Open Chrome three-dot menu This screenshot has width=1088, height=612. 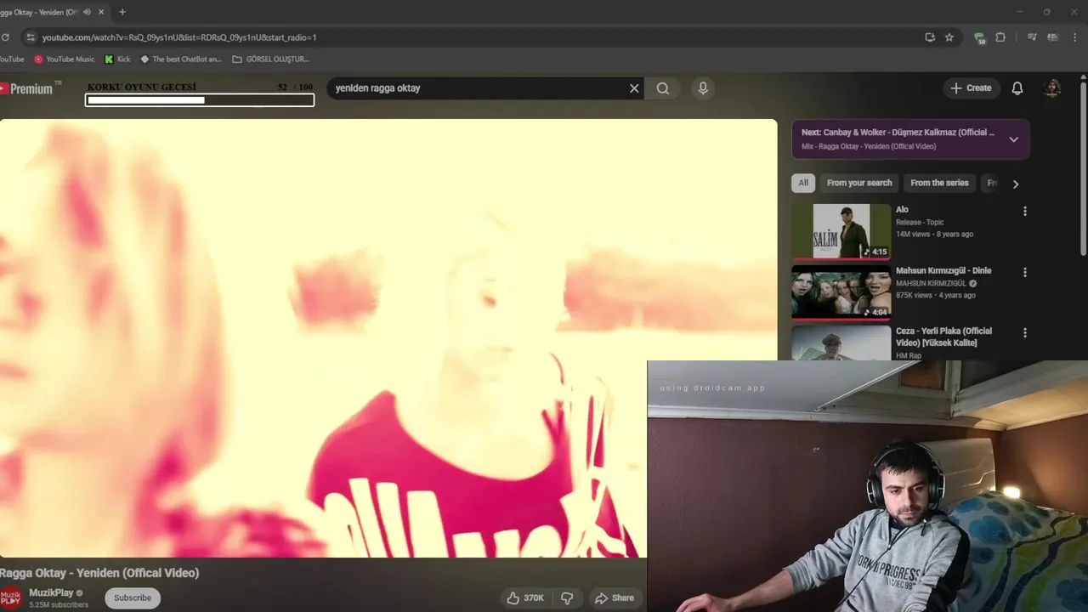click(1076, 37)
